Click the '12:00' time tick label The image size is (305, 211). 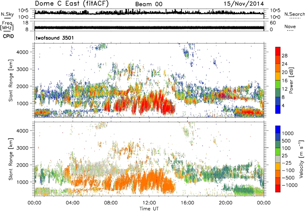(x=149, y=203)
